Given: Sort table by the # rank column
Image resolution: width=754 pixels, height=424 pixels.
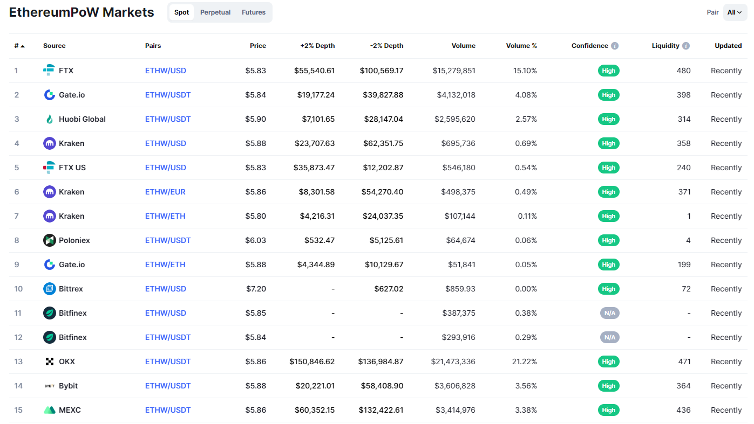Looking at the screenshot, I should click(x=19, y=46).
